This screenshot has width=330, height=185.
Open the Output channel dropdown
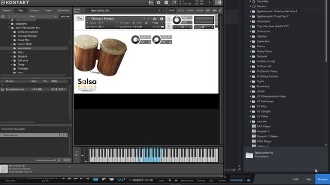pos(102,23)
